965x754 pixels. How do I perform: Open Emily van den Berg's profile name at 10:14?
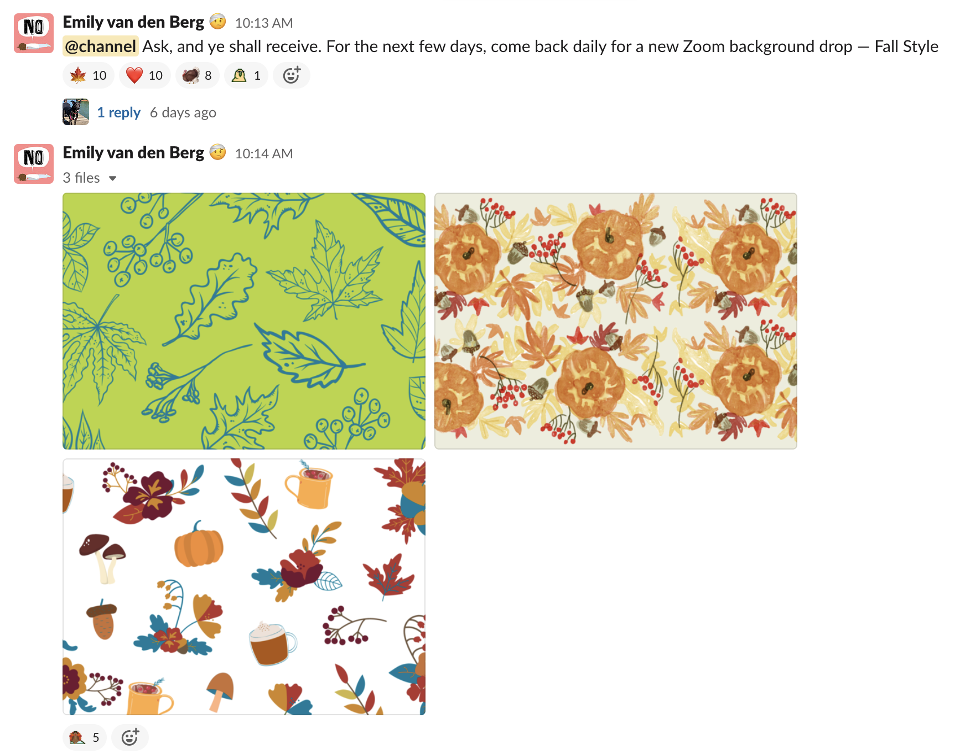133,152
